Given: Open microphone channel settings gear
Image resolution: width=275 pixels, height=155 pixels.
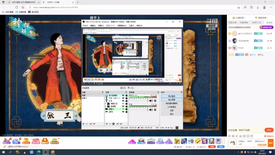Looking at the screenshot, I should tap(155, 101).
